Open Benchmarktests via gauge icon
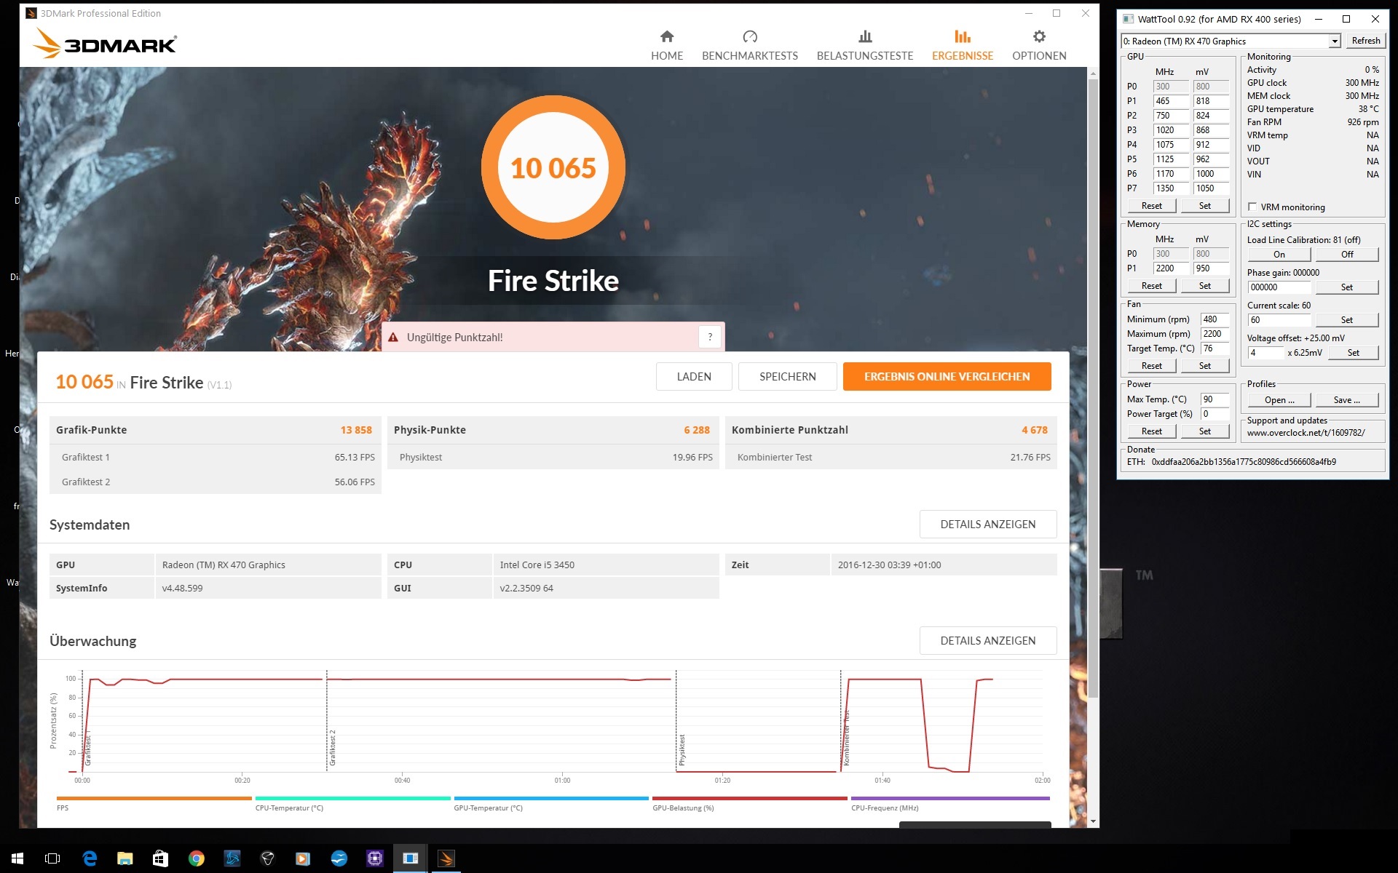The height and width of the screenshot is (873, 1398). coord(749,37)
